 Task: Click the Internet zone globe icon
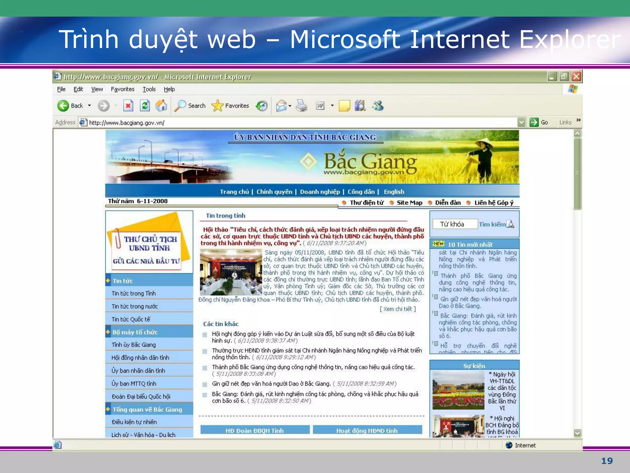pyautogui.click(x=509, y=445)
